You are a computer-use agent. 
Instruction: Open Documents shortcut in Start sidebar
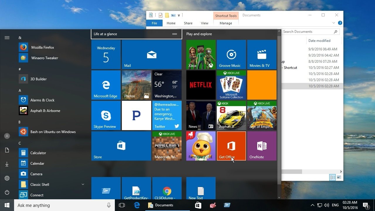pos(7,150)
